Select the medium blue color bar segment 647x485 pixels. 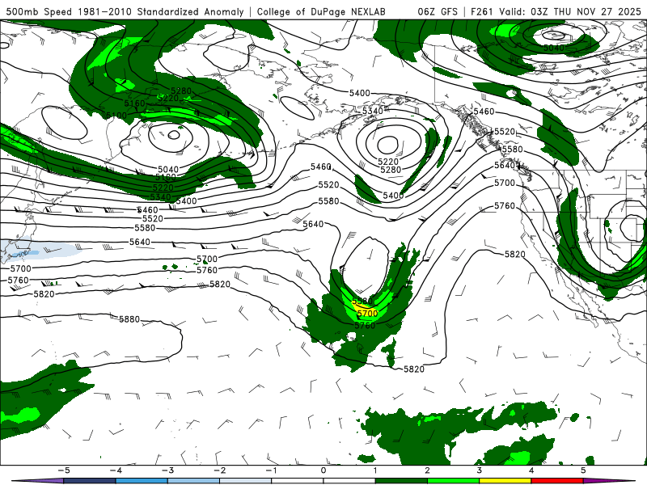pos(142,481)
